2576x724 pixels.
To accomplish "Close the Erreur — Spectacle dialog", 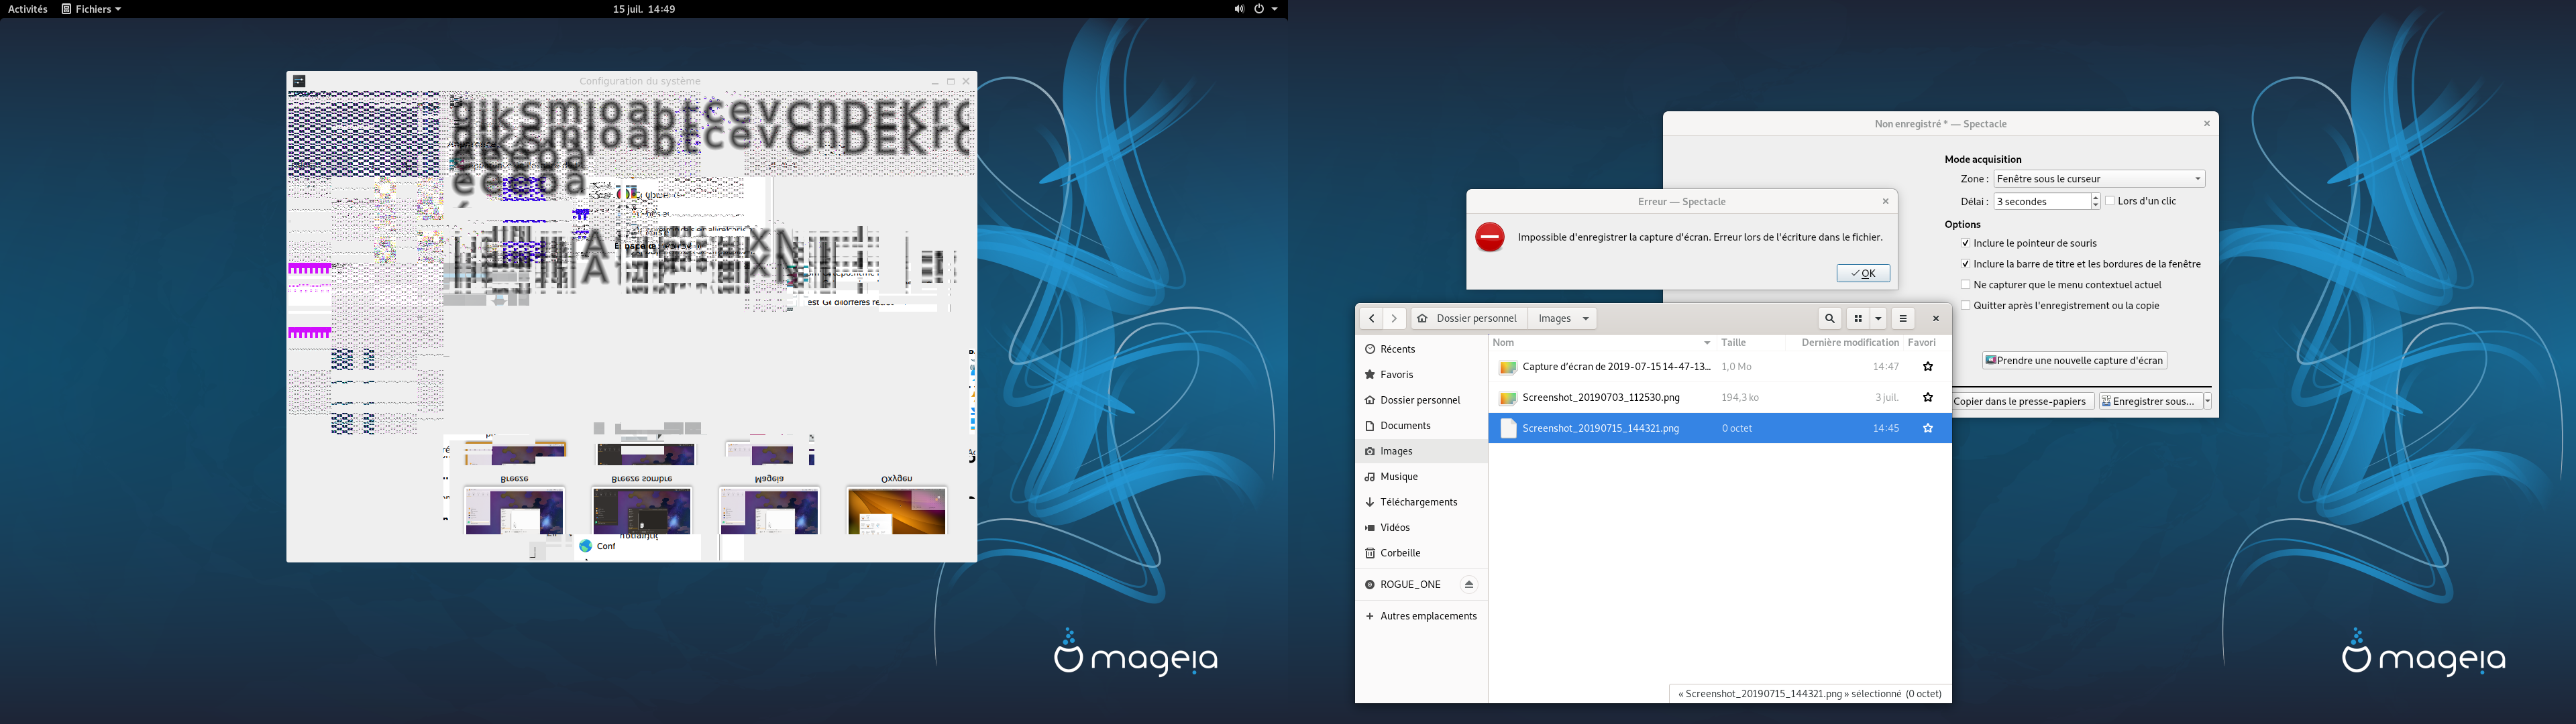I will [1886, 201].
